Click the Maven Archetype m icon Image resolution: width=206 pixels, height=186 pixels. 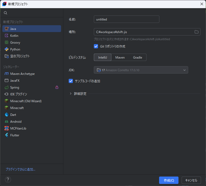tap(7, 74)
